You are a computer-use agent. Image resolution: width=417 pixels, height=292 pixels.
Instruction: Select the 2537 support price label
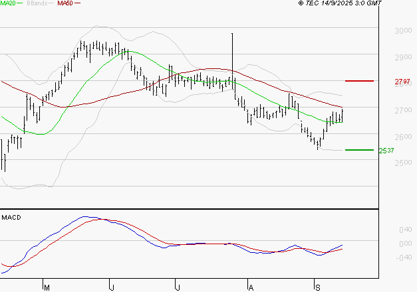386,151
